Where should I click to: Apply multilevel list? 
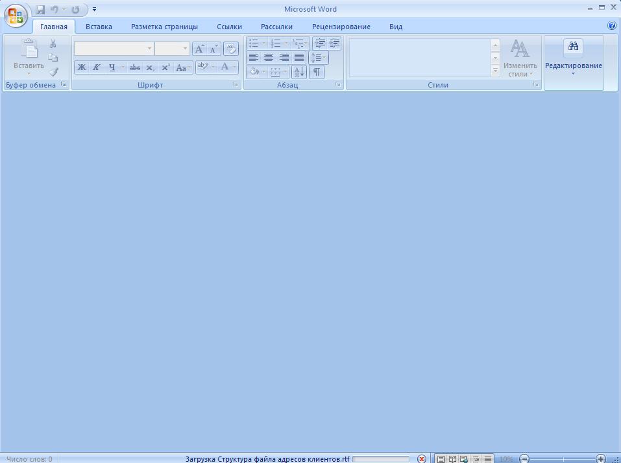pos(297,43)
